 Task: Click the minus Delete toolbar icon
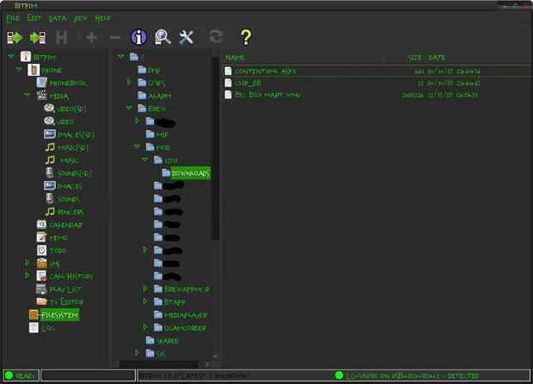(x=115, y=37)
